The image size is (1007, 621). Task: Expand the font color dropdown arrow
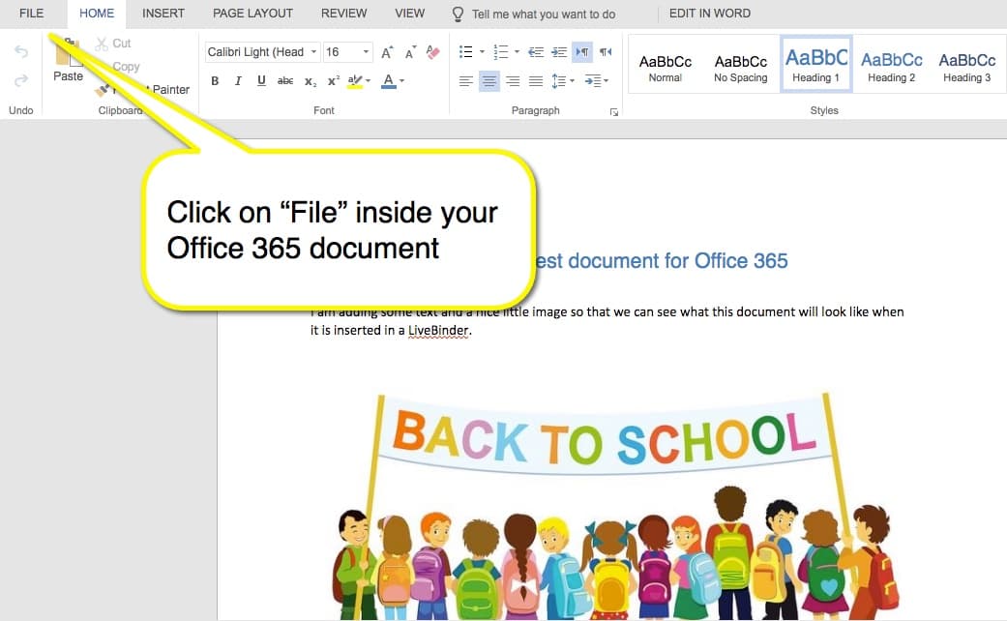[402, 81]
